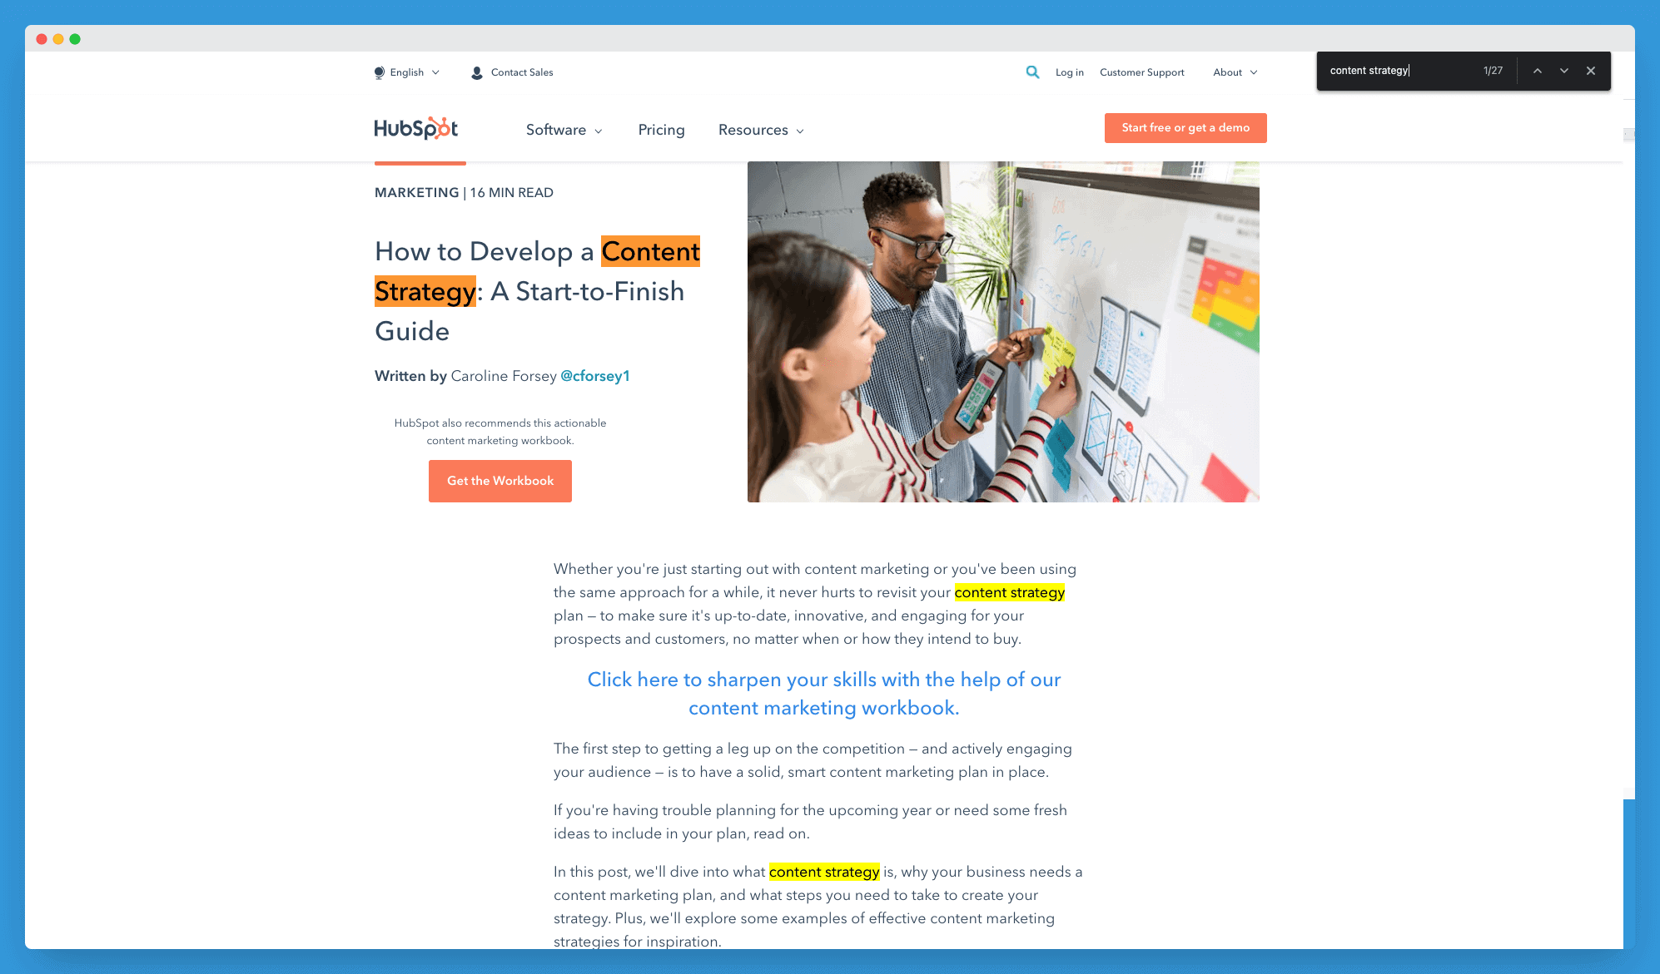Viewport: 1660px width, 974px height.
Task: Click the Get the Workbook button
Action: tap(500, 481)
